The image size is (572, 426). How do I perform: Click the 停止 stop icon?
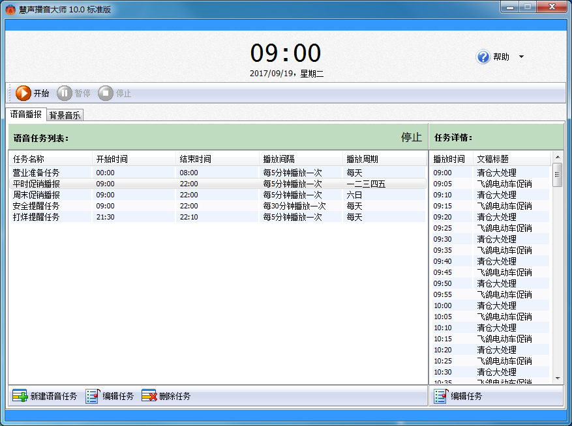click(106, 92)
